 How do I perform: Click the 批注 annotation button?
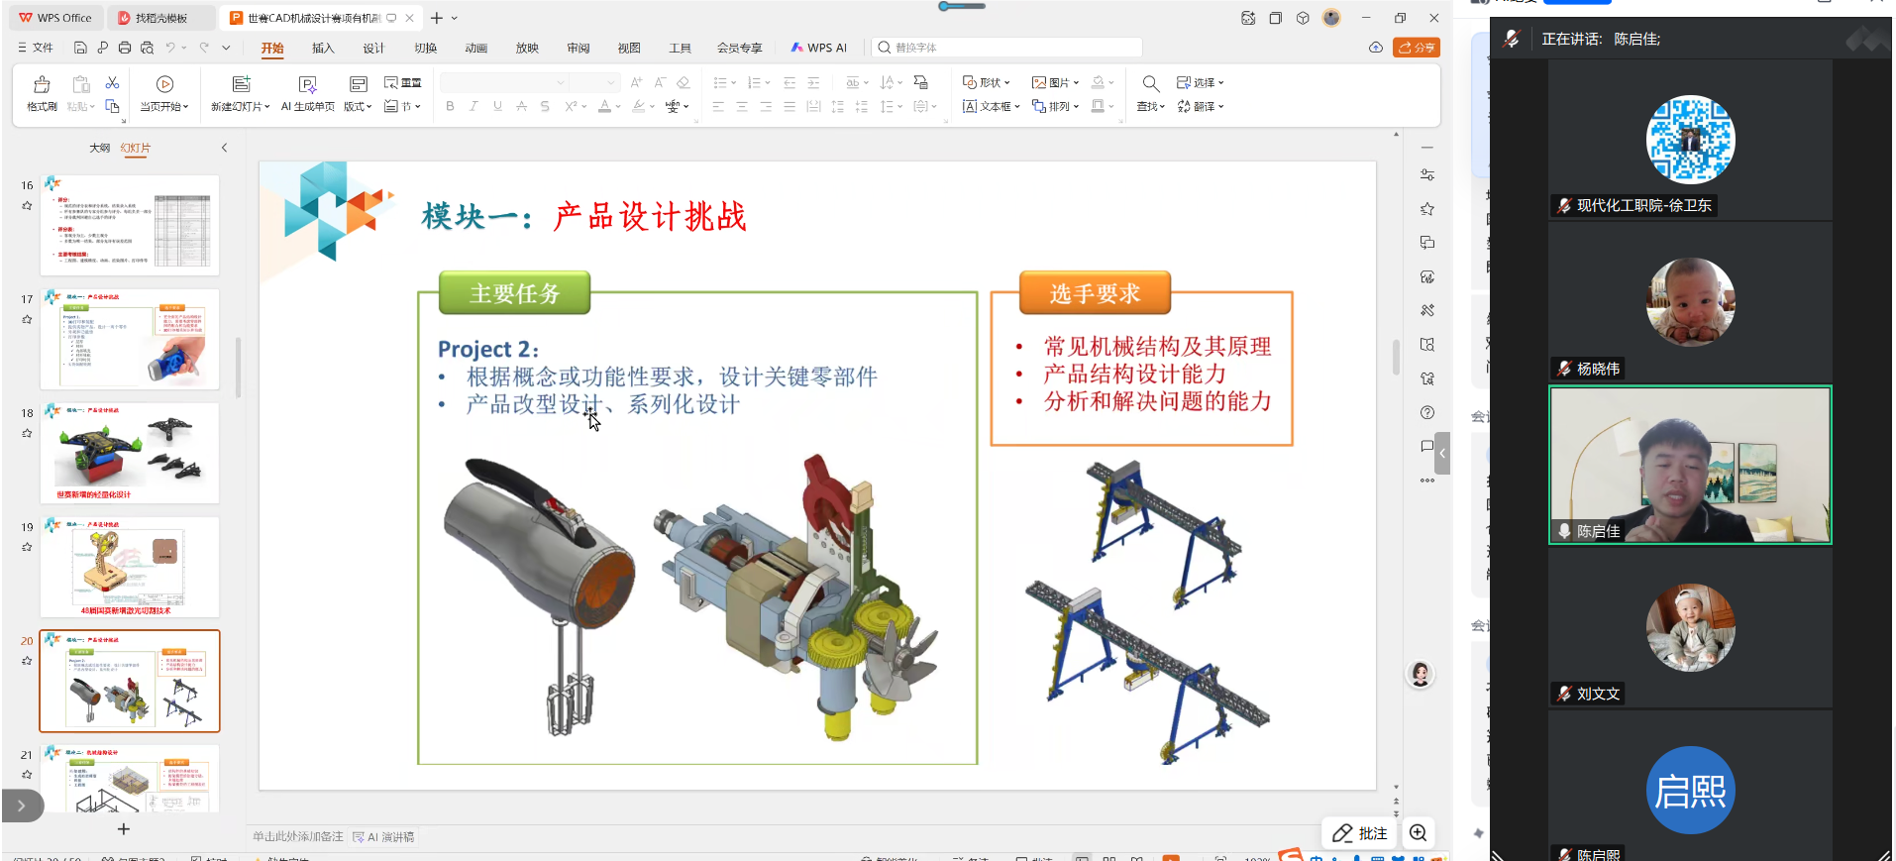tap(1360, 833)
